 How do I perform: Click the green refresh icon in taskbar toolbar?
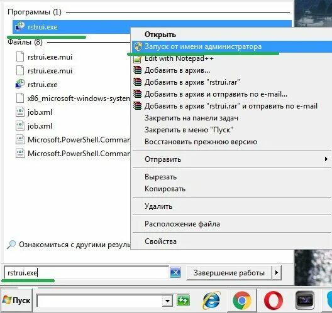(183, 300)
